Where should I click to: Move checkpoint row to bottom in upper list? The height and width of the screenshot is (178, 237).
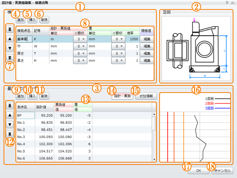pos(9,57)
